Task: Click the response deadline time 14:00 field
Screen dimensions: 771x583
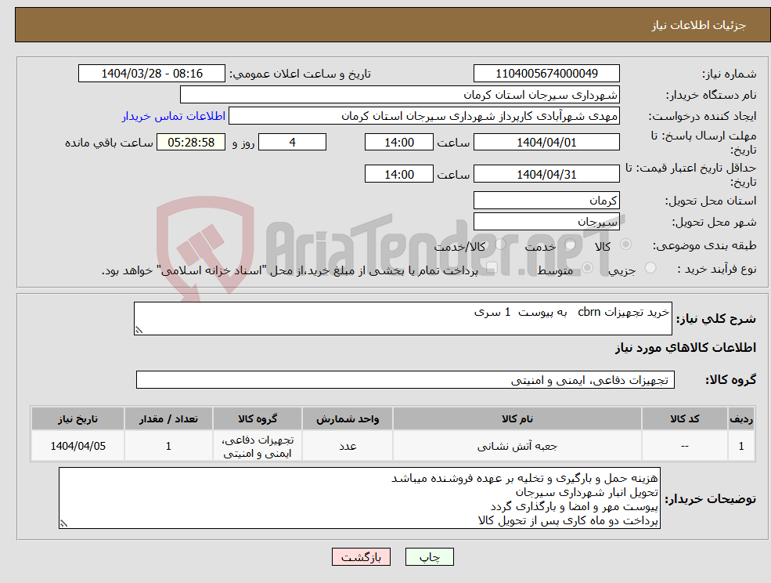Action: [x=398, y=143]
